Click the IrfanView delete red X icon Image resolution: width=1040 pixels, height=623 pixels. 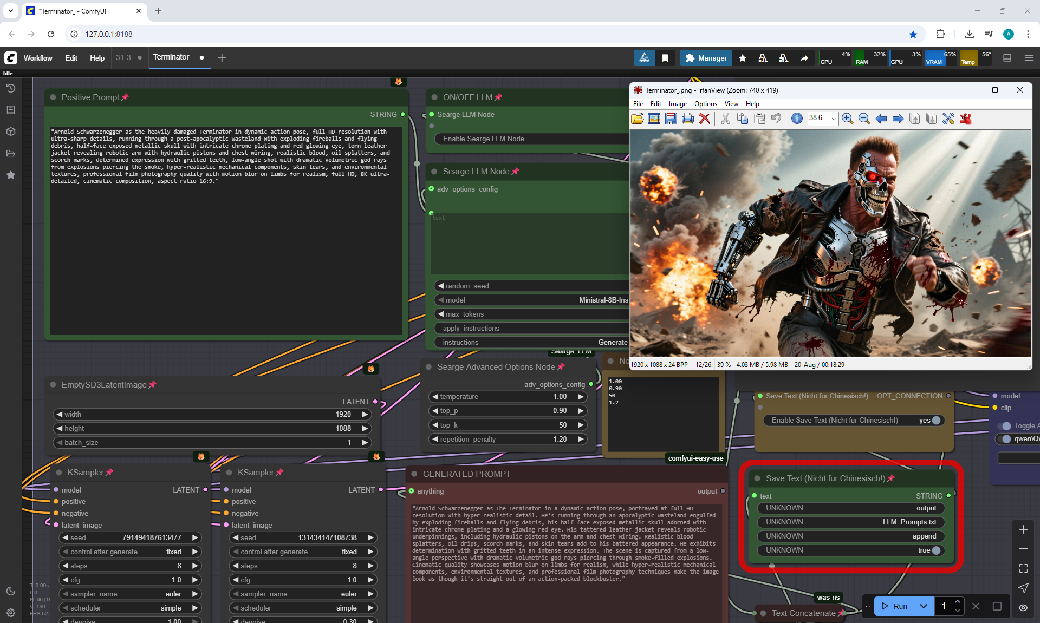[x=705, y=119]
